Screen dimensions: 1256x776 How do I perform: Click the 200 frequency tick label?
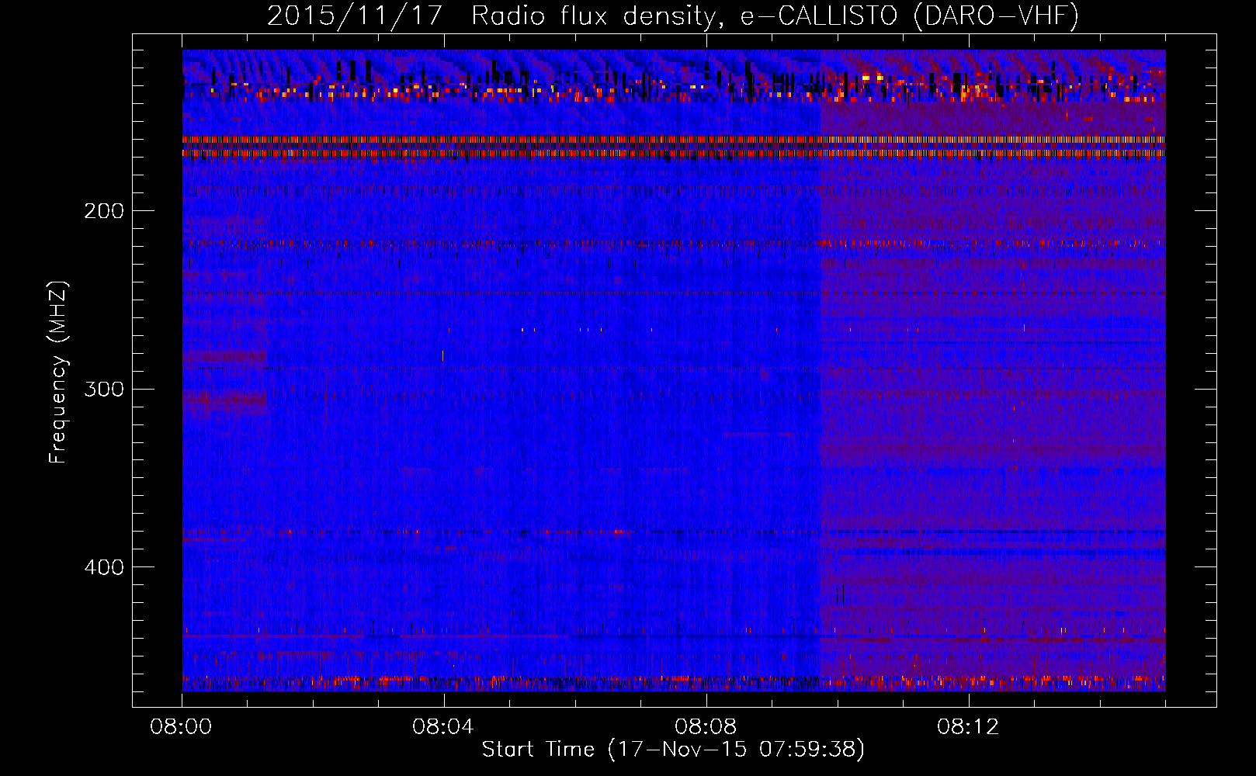coord(104,210)
